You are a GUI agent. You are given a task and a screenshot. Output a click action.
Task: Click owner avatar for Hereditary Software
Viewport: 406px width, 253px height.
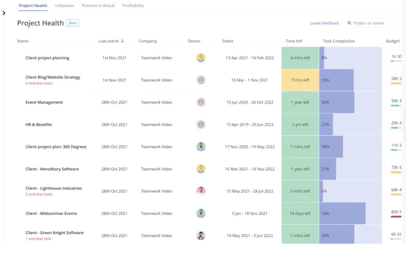201,169
